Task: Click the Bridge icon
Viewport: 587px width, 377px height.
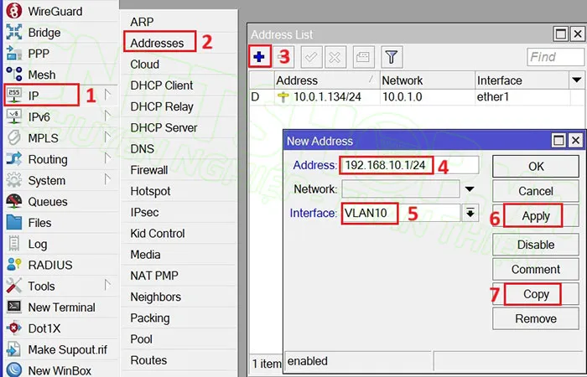Action: (x=14, y=32)
